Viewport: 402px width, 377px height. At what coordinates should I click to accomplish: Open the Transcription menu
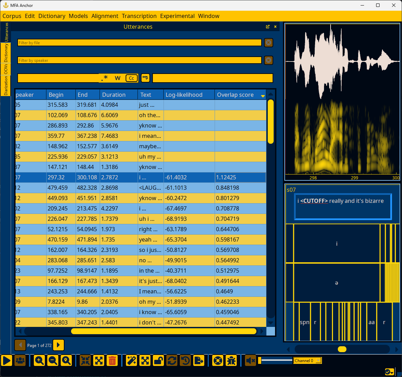tap(139, 16)
